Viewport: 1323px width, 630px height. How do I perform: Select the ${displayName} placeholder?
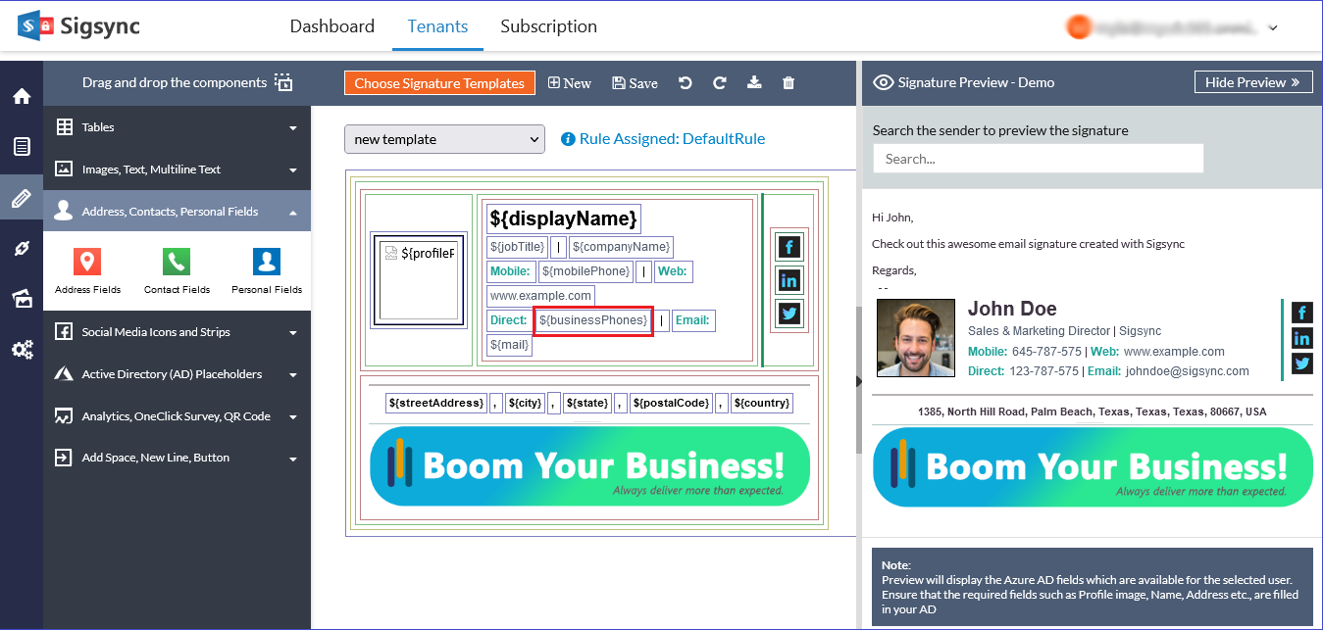(564, 218)
